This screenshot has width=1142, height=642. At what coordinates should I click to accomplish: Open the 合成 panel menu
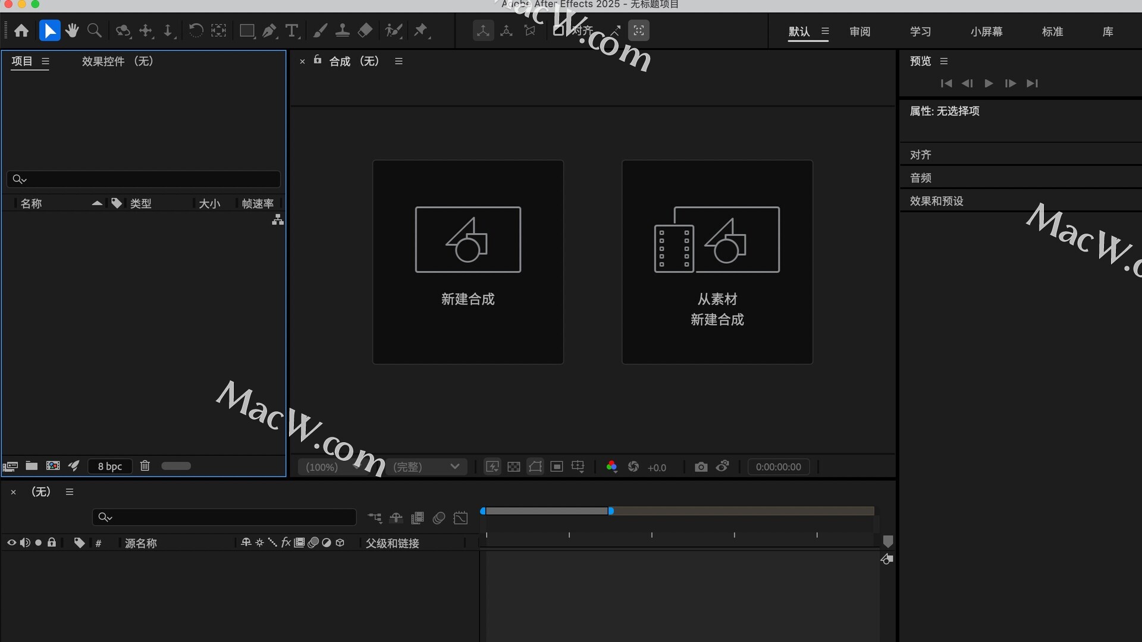(399, 61)
